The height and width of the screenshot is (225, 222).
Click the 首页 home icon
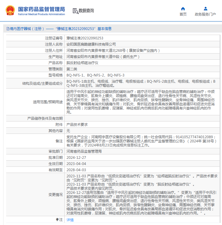pyautogui.click(x=183, y=9)
